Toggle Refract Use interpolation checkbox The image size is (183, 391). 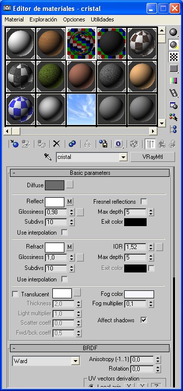[64, 279]
